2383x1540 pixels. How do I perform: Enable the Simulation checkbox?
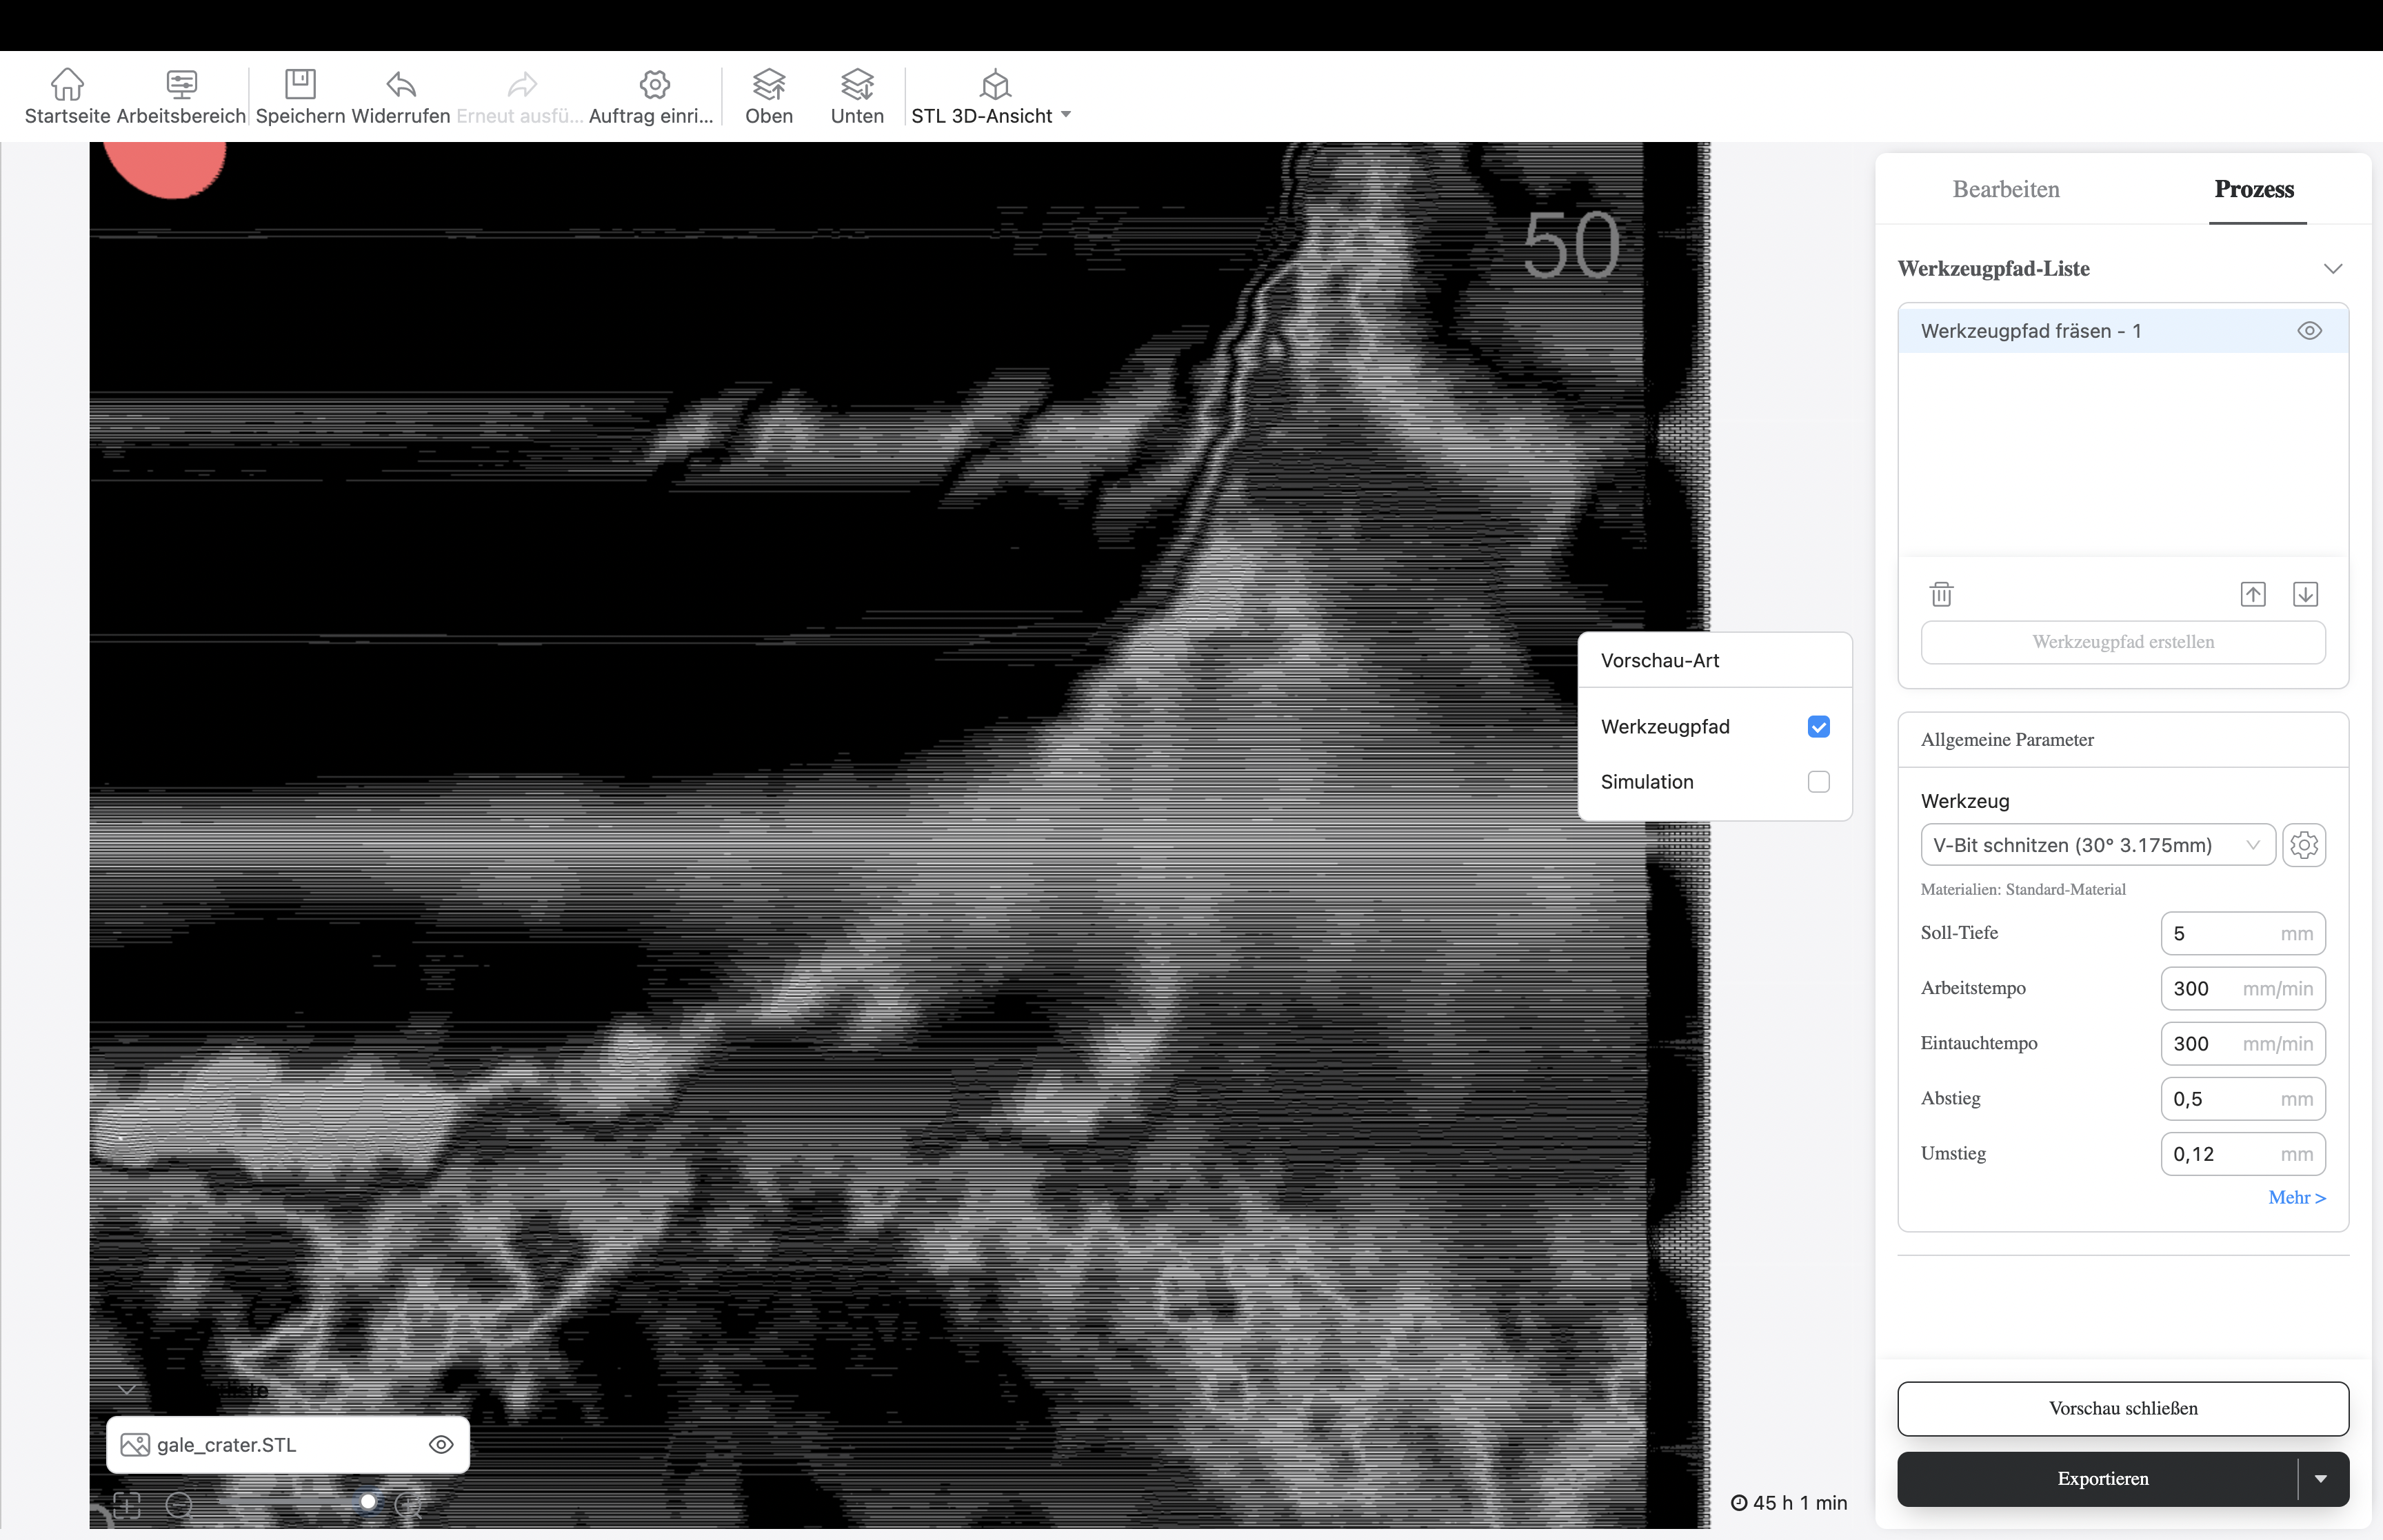click(x=1818, y=782)
